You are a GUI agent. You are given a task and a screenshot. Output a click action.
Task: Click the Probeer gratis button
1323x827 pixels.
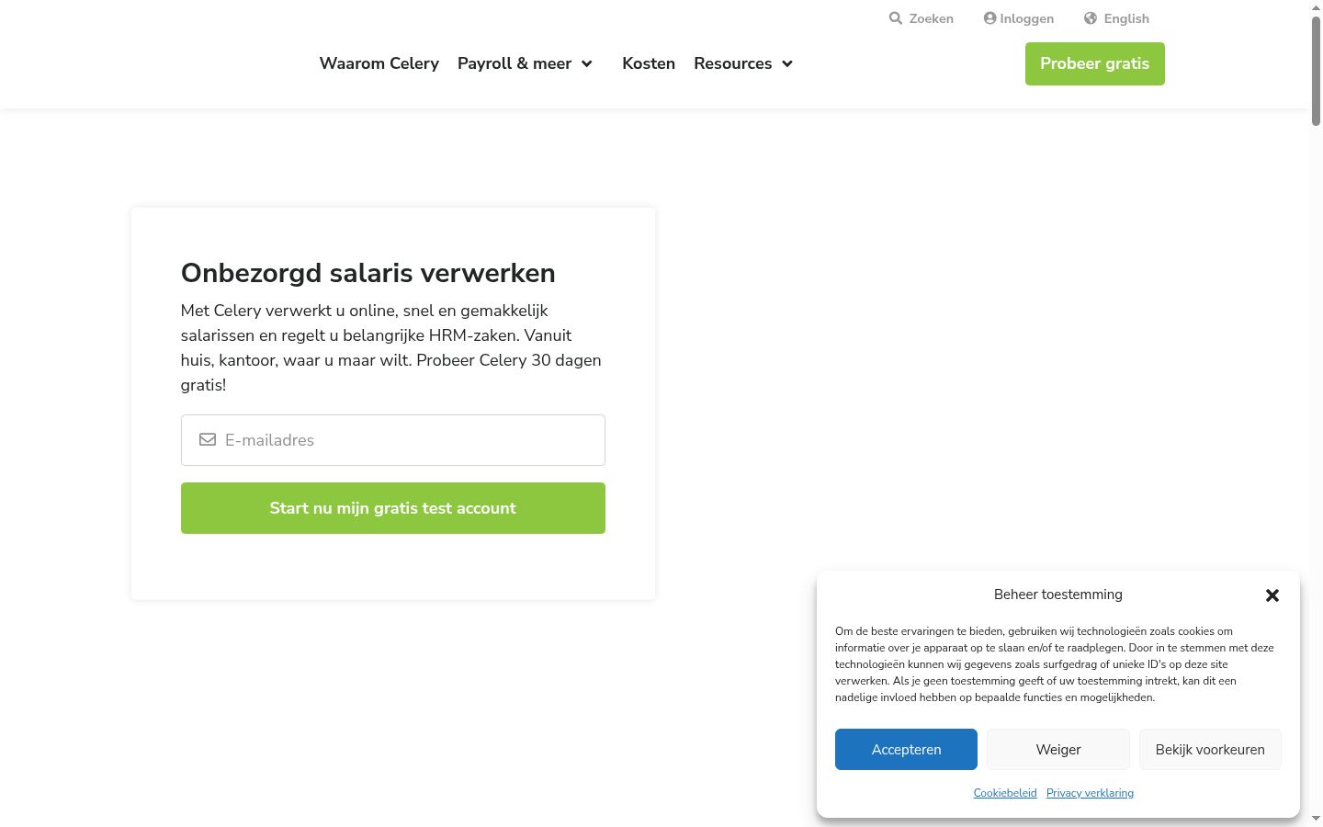click(1095, 63)
